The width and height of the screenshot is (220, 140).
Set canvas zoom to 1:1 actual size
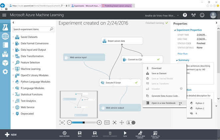107,122
